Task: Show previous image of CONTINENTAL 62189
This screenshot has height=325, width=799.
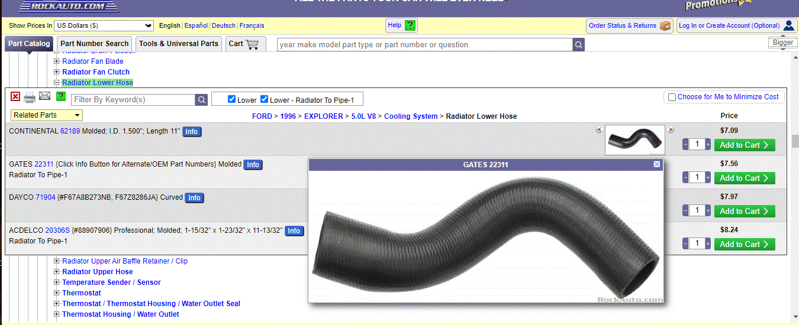Action: 599,129
